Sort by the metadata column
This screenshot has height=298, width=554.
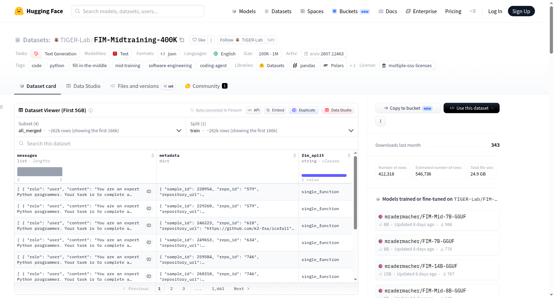[295, 155]
